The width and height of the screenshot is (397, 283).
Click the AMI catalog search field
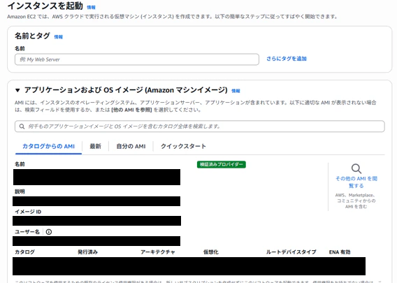click(199, 126)
